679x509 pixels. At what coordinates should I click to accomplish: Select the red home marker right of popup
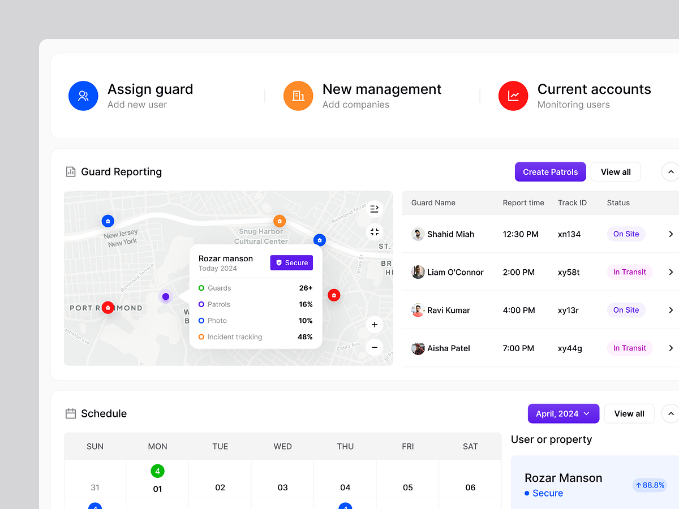click(x=334, y=295)
